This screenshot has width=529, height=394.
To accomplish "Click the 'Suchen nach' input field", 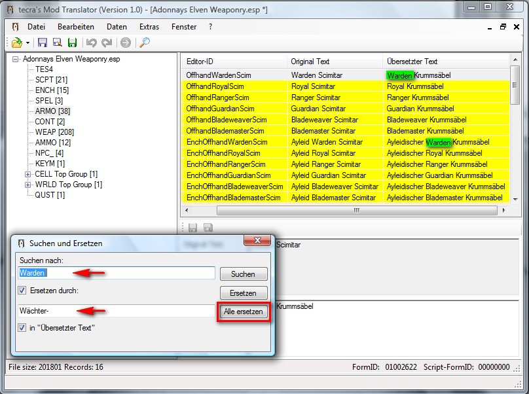I will (x=117, y=272).
